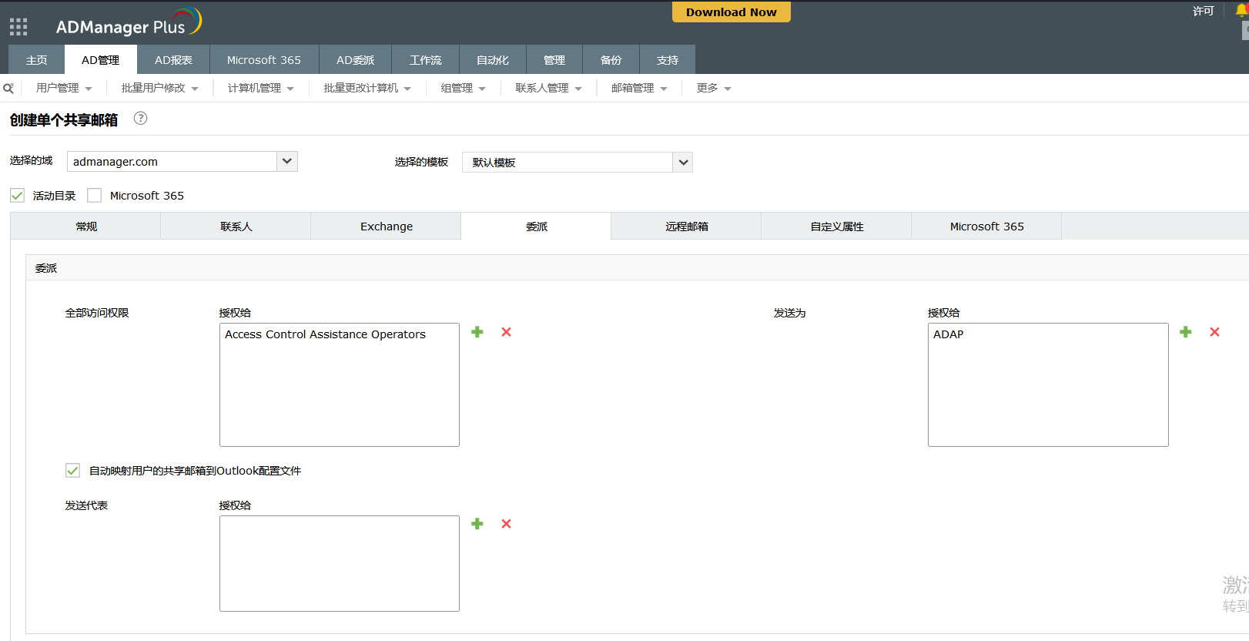
Task: Open the apps grid launcher icon
Action: tap(18, 27)
